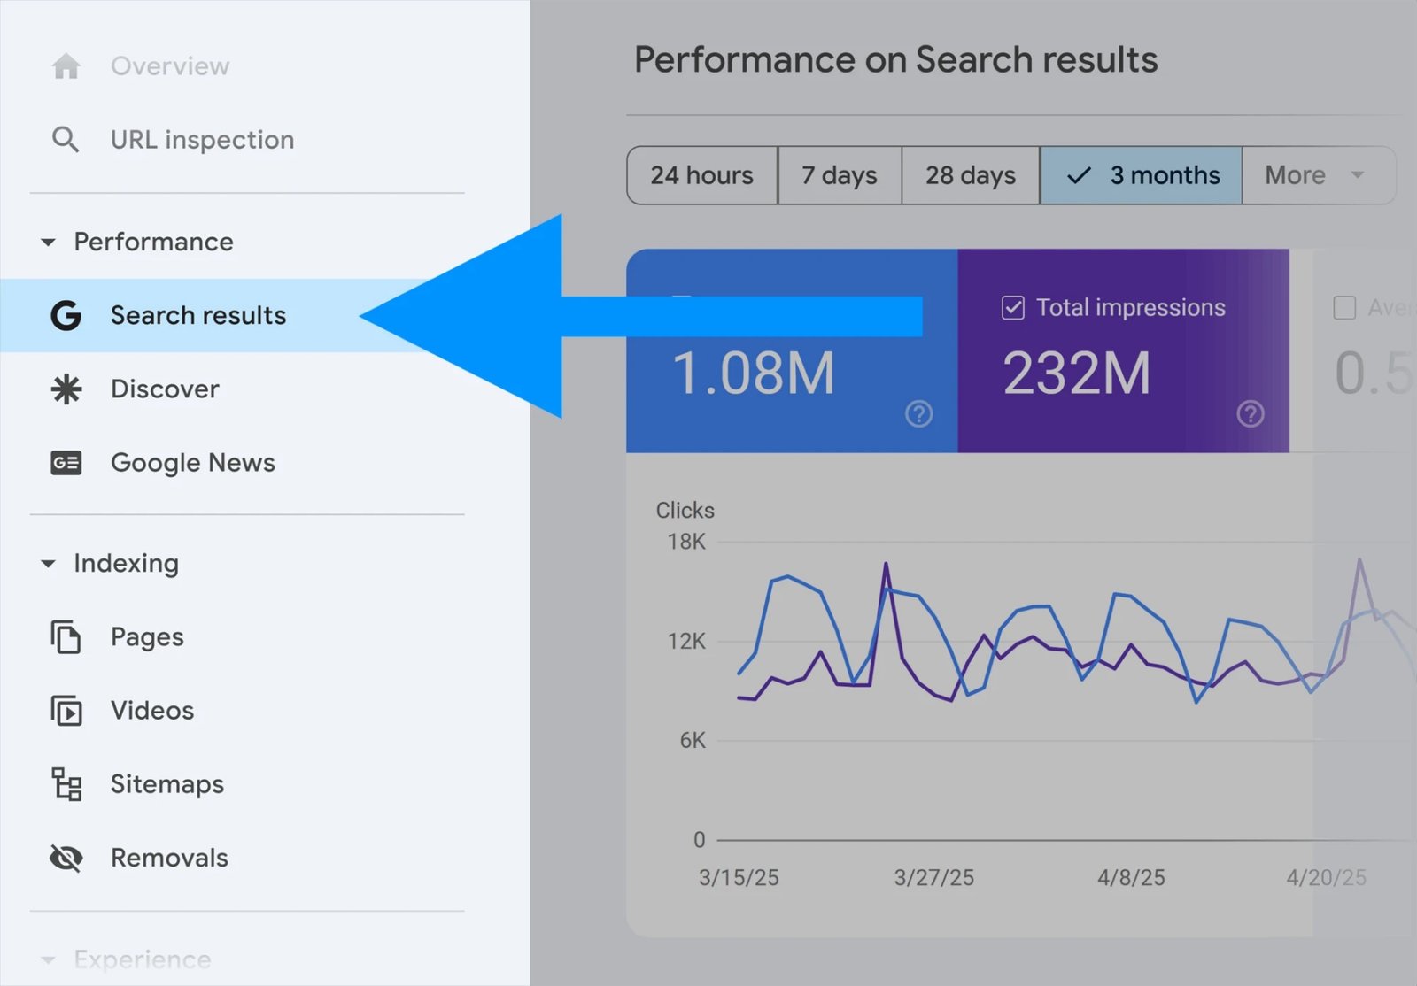Image resolution: width=1417 pixels, height=986 pixels.
Task: Collapse the Indexing section
Action: click(x=49, y=564)
